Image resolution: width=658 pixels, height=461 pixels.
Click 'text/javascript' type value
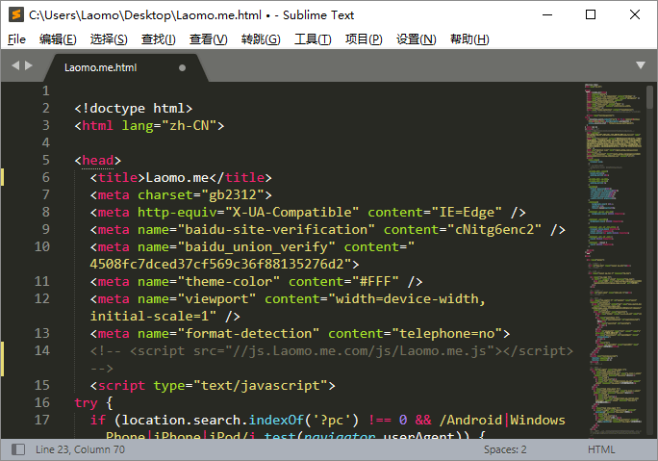(x=260, y=385)
